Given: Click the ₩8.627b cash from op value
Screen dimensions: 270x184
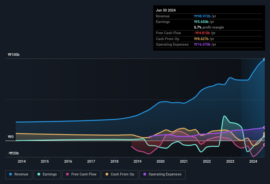Looking at the screenshot, I should click(x=201, y=39).
